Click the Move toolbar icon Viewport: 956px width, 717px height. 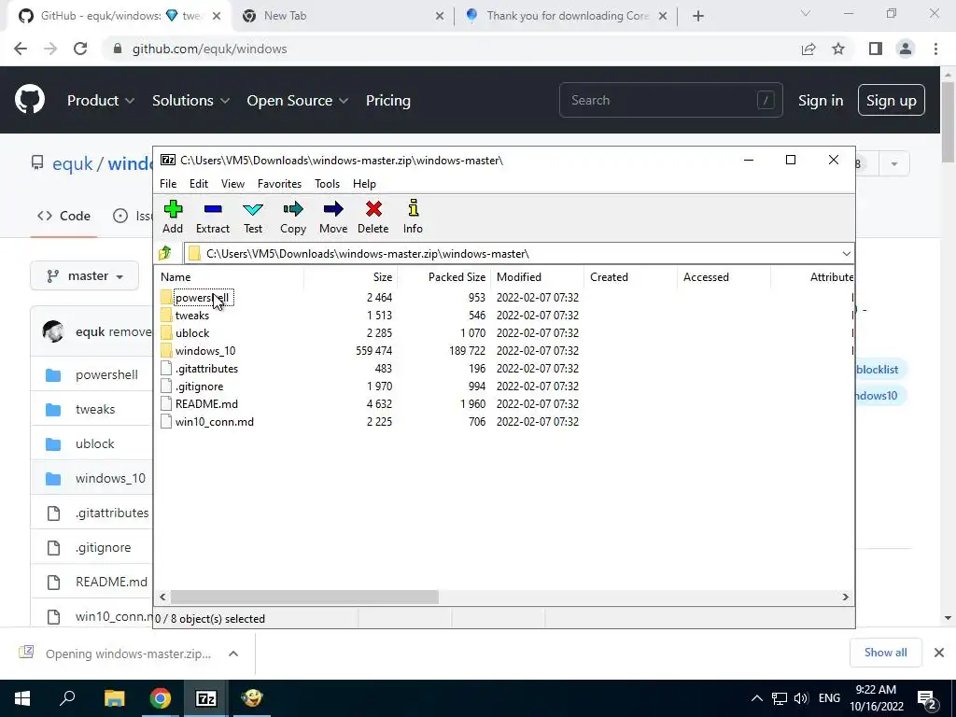(333, 217)
